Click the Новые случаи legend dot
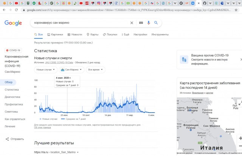This screenshot has width=242, height=156. [40, 119]
